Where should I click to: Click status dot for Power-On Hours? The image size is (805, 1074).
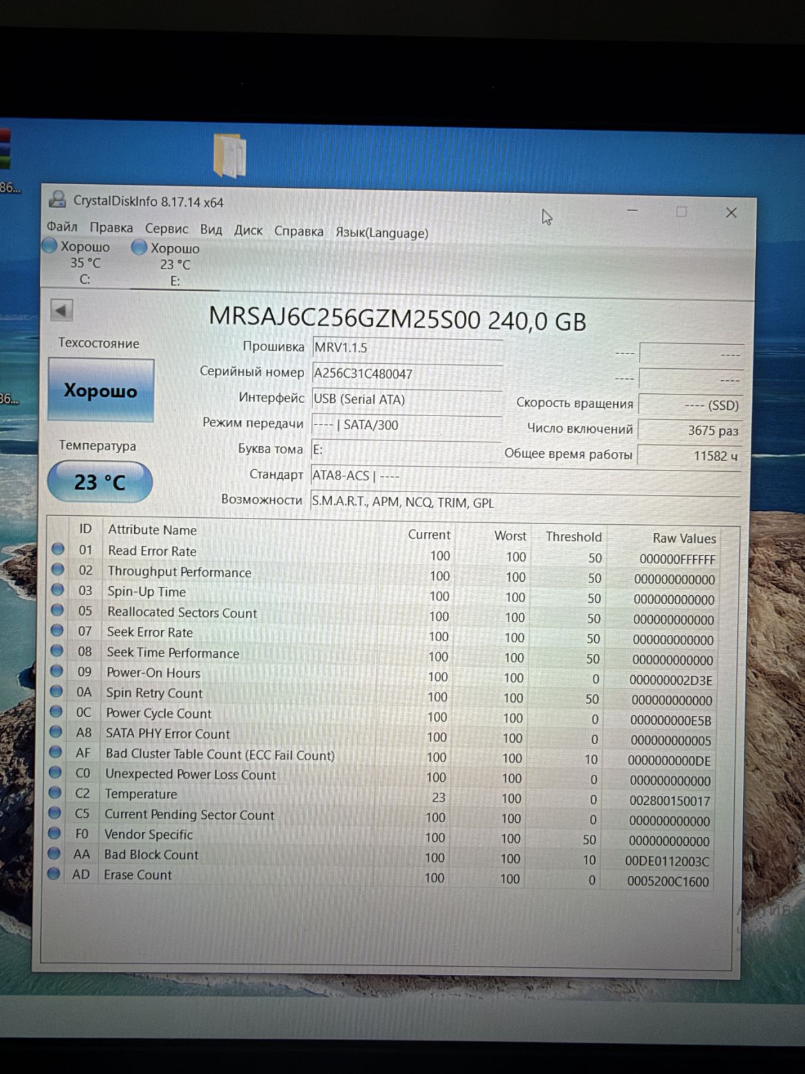pos(56,671)
